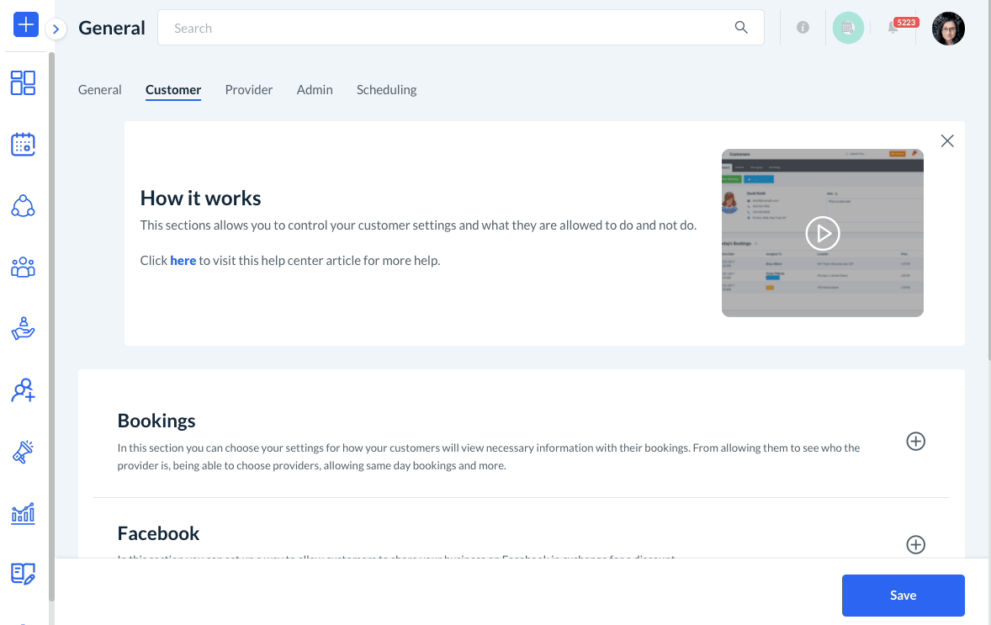The width and height of the screenshot is (991, 625).
Task: Expand the Facebook section
Action: pyautogui.click(x=915, y=545)
